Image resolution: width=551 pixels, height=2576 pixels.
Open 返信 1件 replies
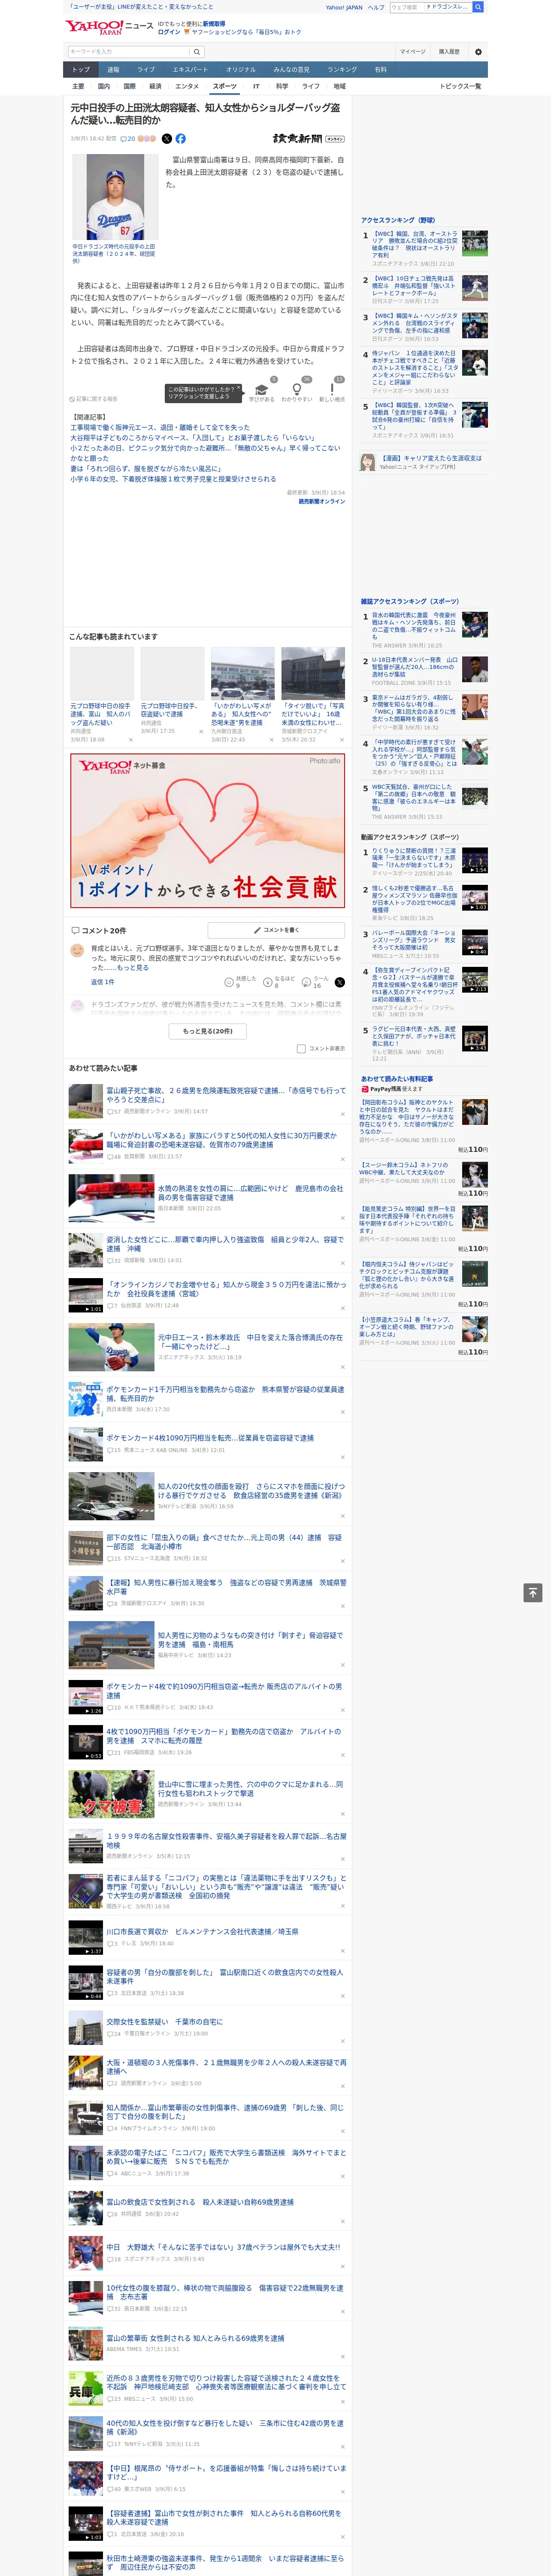[x=103, y=982]
